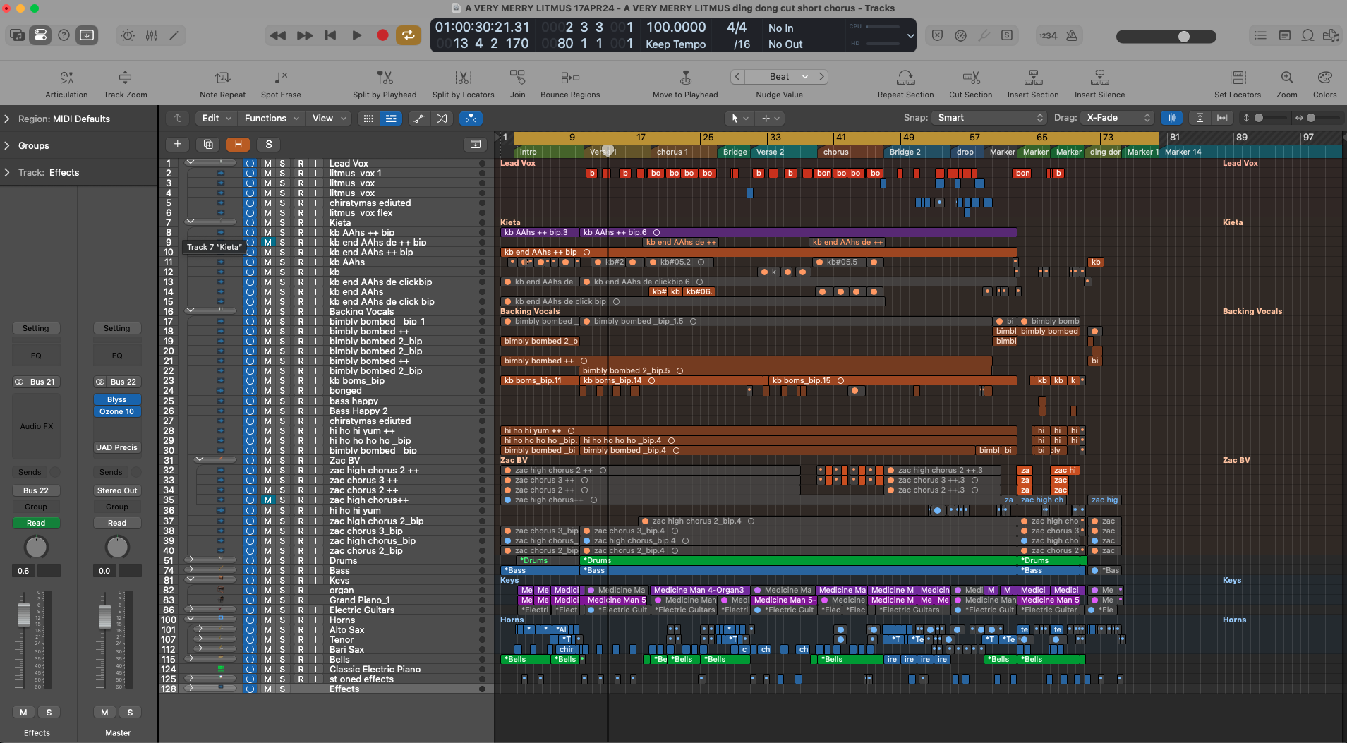Click Bus 22 send slot on Effects strip

pyautogui.click(x=36, y=491)
